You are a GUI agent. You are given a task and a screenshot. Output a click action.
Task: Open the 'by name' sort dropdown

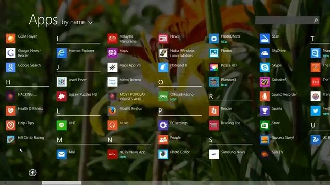tap(77, 22)
